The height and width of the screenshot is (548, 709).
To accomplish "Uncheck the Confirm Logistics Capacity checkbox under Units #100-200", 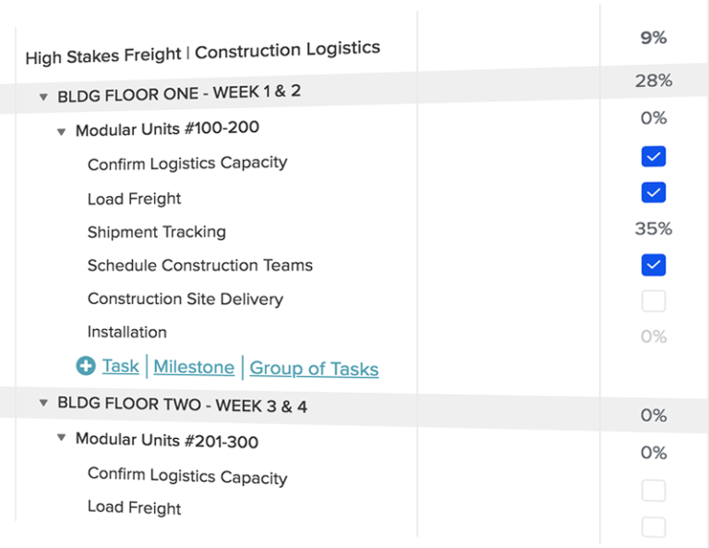I will point(654,156).
